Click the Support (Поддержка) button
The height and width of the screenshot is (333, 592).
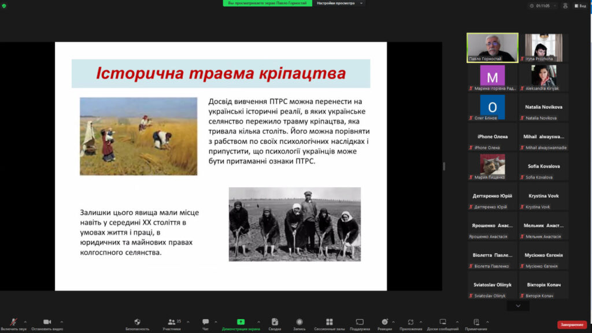360,322
